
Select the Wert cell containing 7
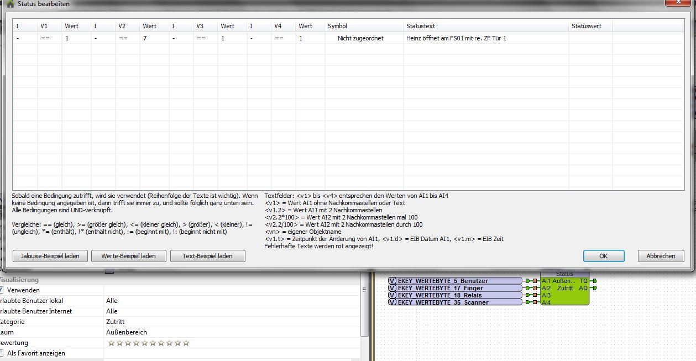(x=155, y=38)
